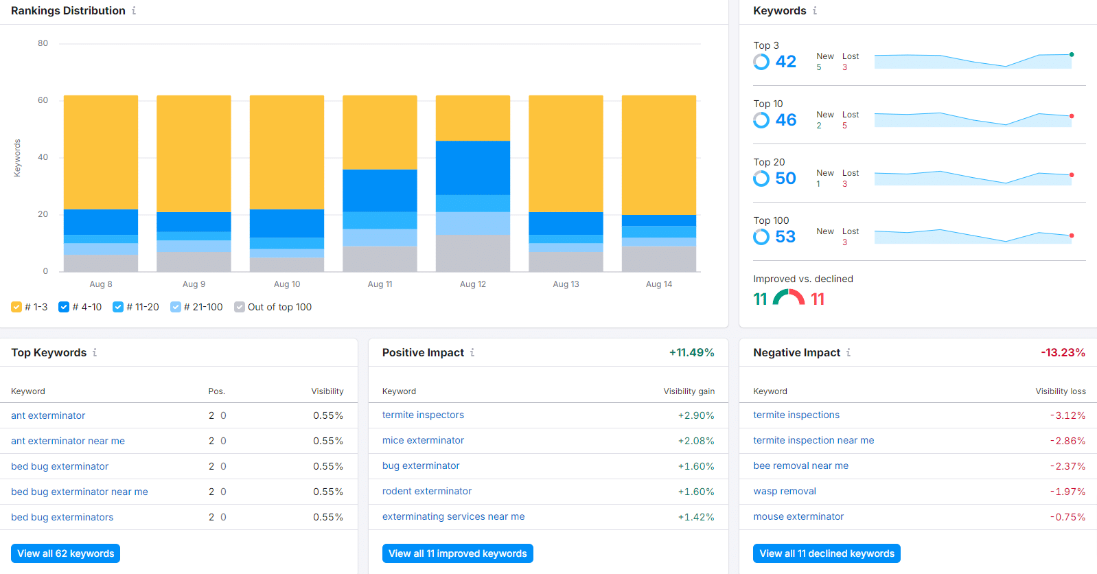Click info icon beside Negative Impact title
Viewport: 1097px width, 574px height.
click(848, 352)
